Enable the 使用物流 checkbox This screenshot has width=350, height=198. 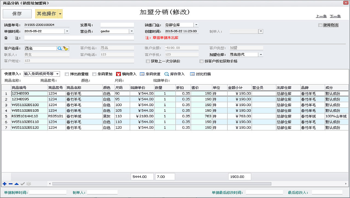pos(320,25)
